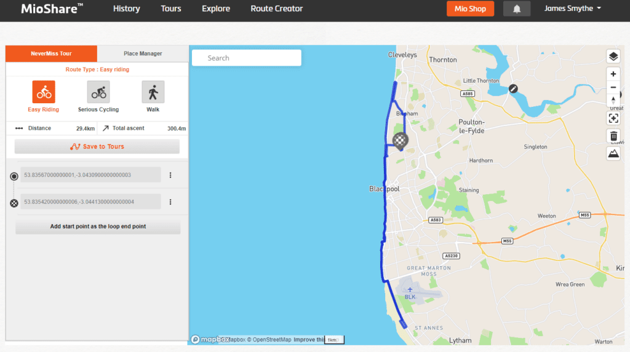The height and width of the screenshot is (352, 630).
Task: Select Walk route type
Action: pyautogui.click(x=153, y=93)
